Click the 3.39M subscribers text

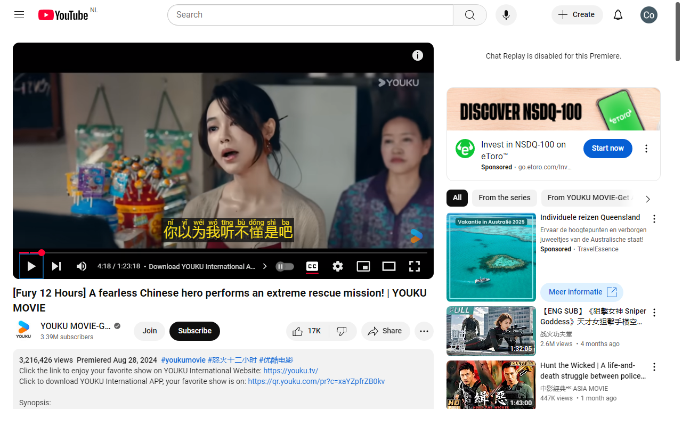pyautogui.click(x=67, y=337)
